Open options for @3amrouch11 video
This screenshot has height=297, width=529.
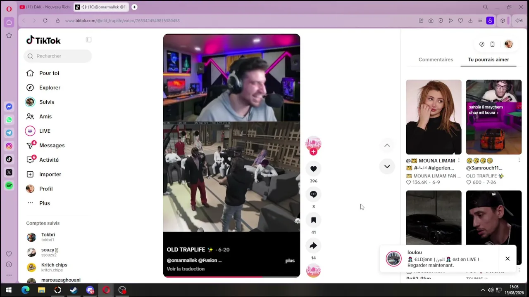pos(519,160)
